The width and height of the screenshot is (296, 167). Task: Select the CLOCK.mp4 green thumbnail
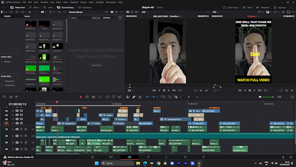(x=44, y=79)
